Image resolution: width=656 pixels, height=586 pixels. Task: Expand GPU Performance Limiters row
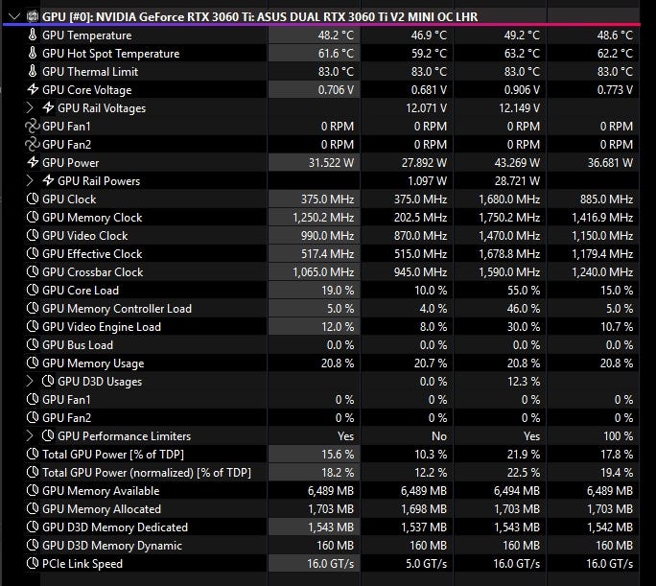tap(30, 435)
